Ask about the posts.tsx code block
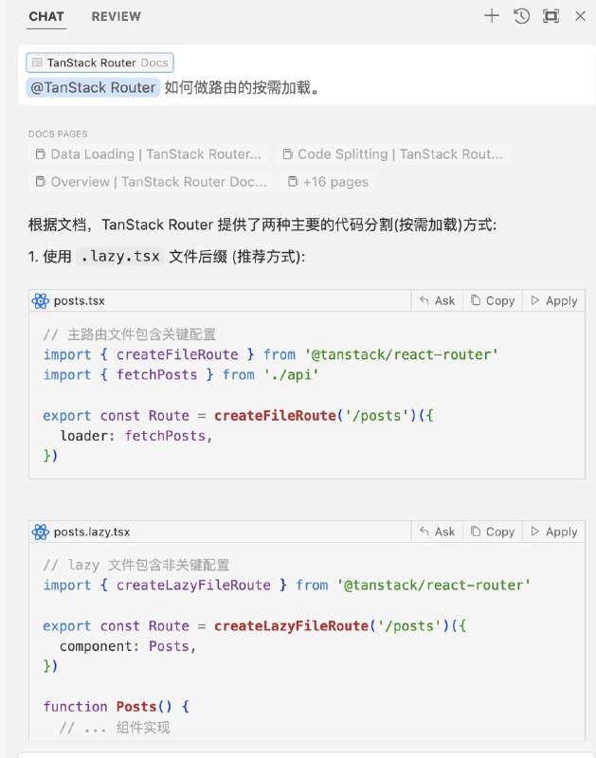 [x=437, y=300]
